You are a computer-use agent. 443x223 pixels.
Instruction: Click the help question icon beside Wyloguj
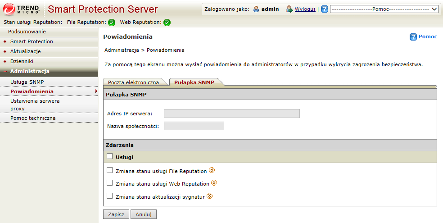coord(325,9)
